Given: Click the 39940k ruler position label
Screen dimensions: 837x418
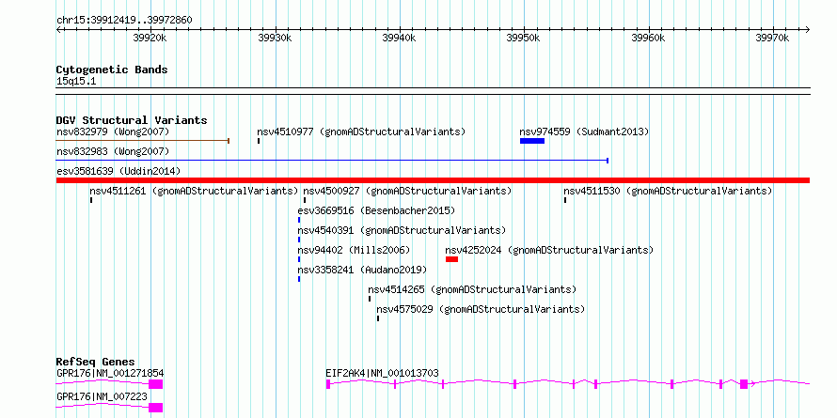Looking at the screenshot, I should pyautogui.click(x=400, y=38).
